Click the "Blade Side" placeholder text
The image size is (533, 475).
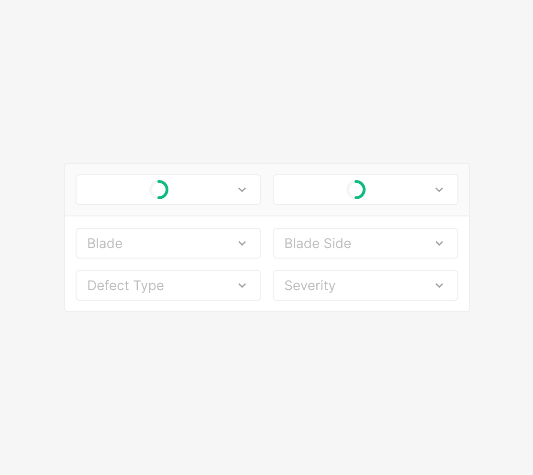tap(318, 243)
